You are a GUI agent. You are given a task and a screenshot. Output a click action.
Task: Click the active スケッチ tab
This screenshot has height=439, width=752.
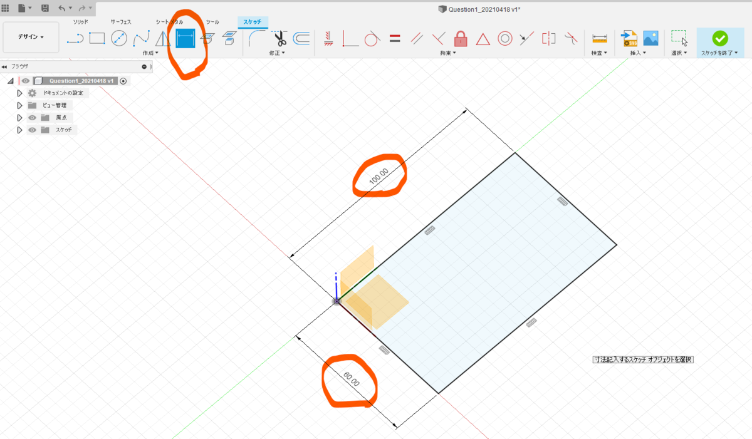(253, 22)
